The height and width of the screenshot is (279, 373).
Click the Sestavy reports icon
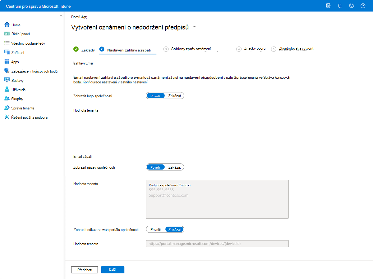[x=7, y=80]
